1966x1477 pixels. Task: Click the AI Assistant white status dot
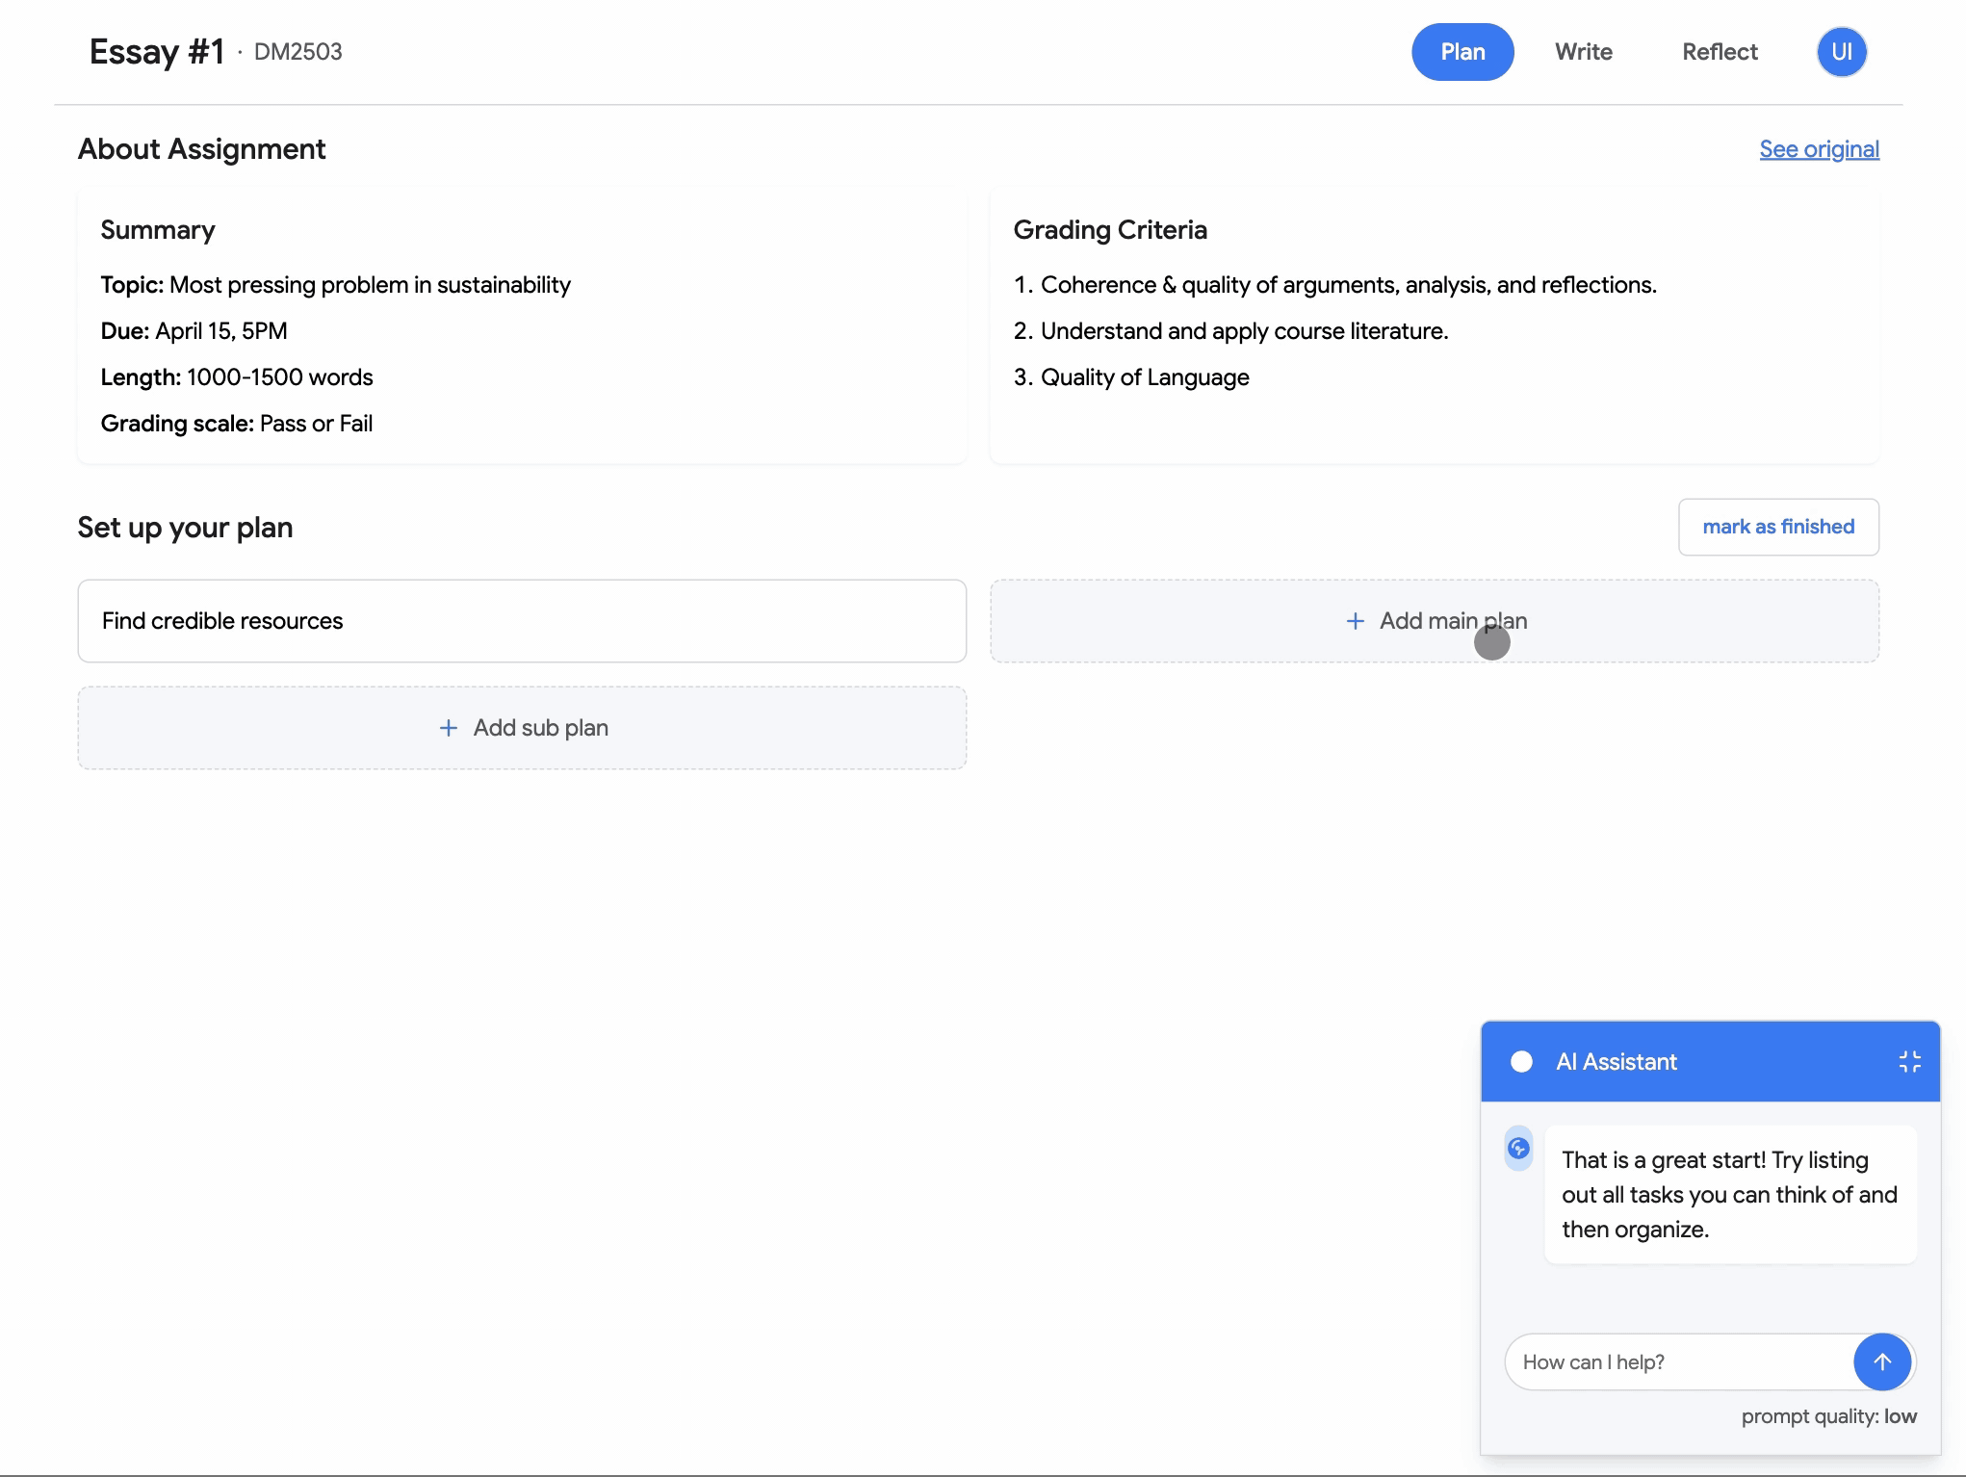(x=1521, y=1061)
